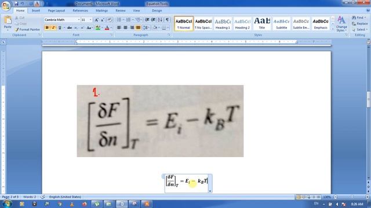Expand the Font dialog launcher
The height and width of the screenshot is (208, 371).
pyautogui.click(x=111, y=35)
